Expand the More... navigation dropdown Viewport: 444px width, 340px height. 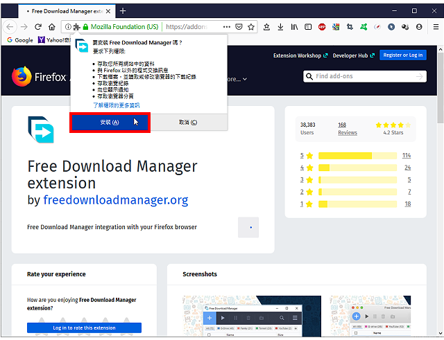tap(237, 80)
